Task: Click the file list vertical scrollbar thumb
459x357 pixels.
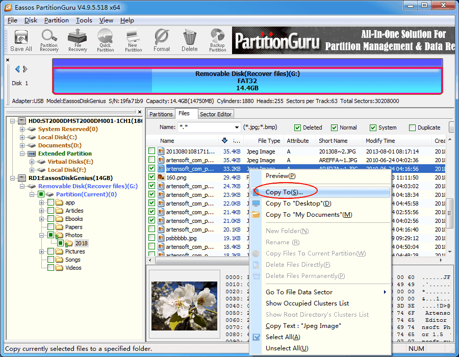Action: (x=449, y=213)
